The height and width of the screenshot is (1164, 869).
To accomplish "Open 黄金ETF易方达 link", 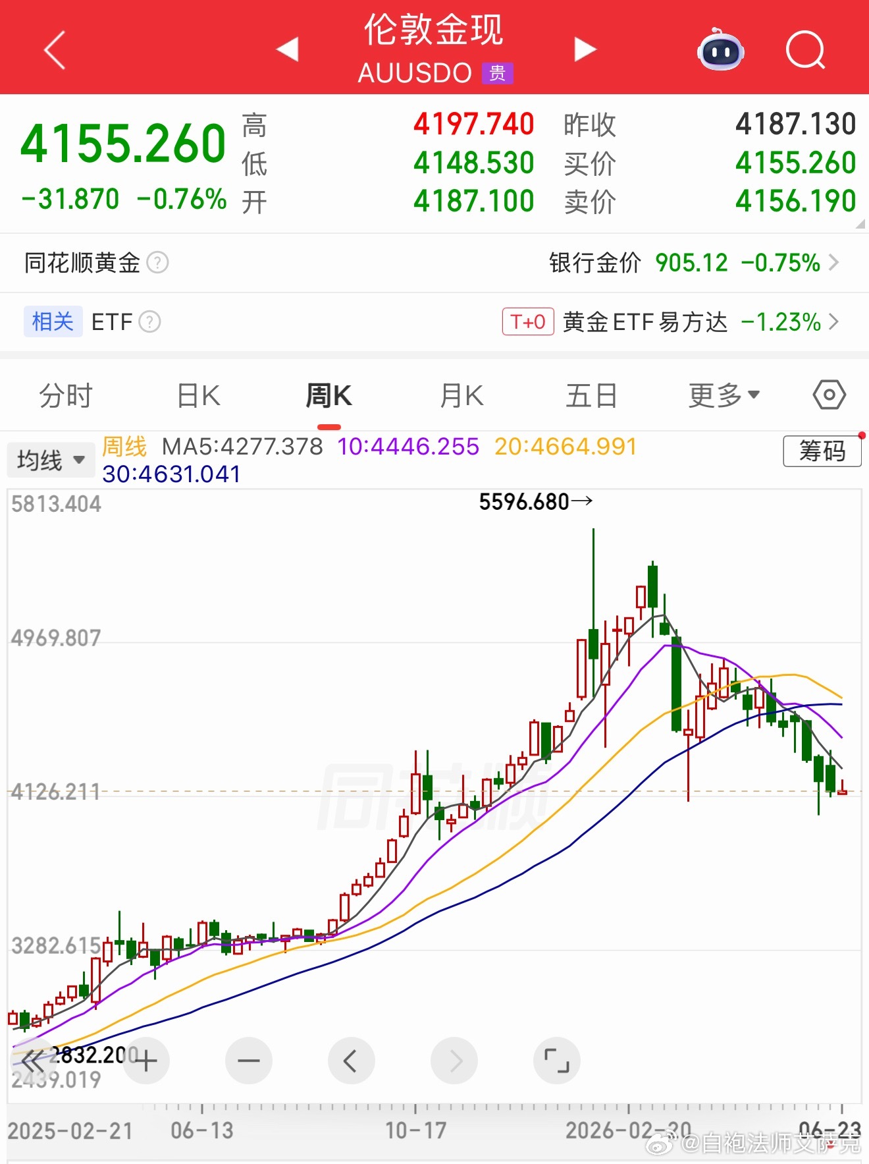I will click(x=645, y=322).
